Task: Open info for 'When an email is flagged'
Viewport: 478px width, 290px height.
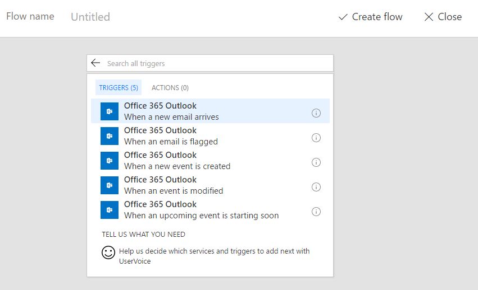Action: tap(316, 138)
